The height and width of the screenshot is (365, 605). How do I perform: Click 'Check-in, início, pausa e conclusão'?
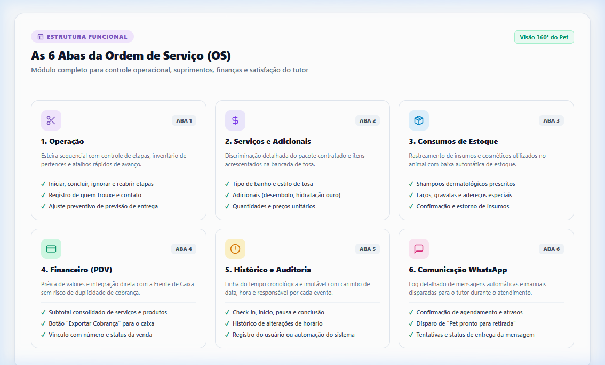pos(278,313)
